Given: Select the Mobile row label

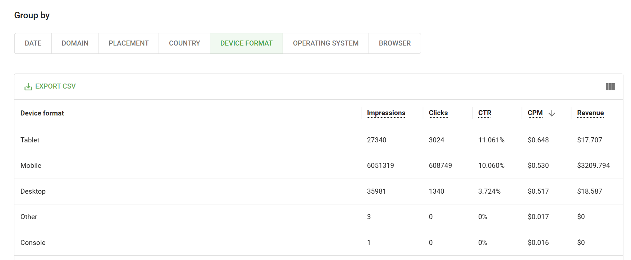Looking at the screenshot, I should [x=31, y=166].
